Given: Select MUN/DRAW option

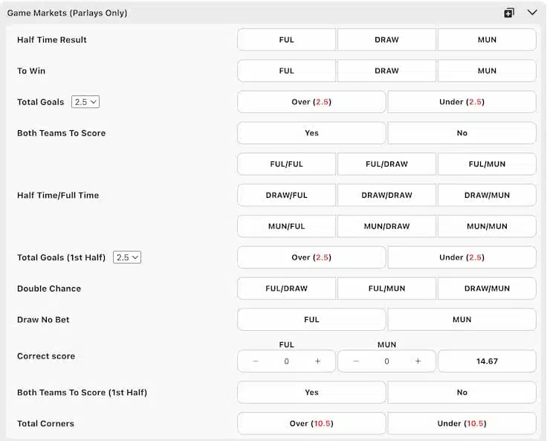Looking at the screenshot, I should coord(386,226).
